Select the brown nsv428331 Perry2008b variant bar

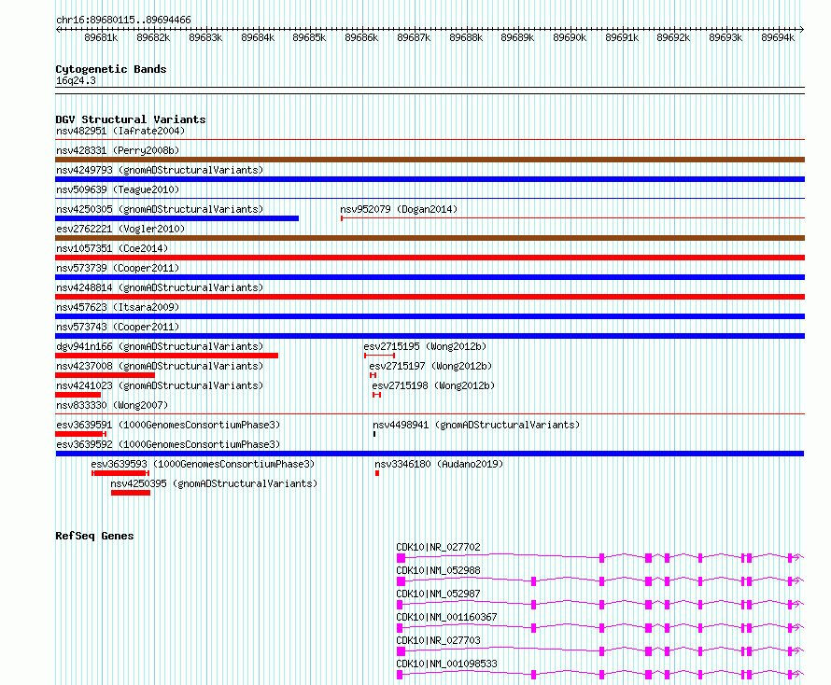click(430, 160)
